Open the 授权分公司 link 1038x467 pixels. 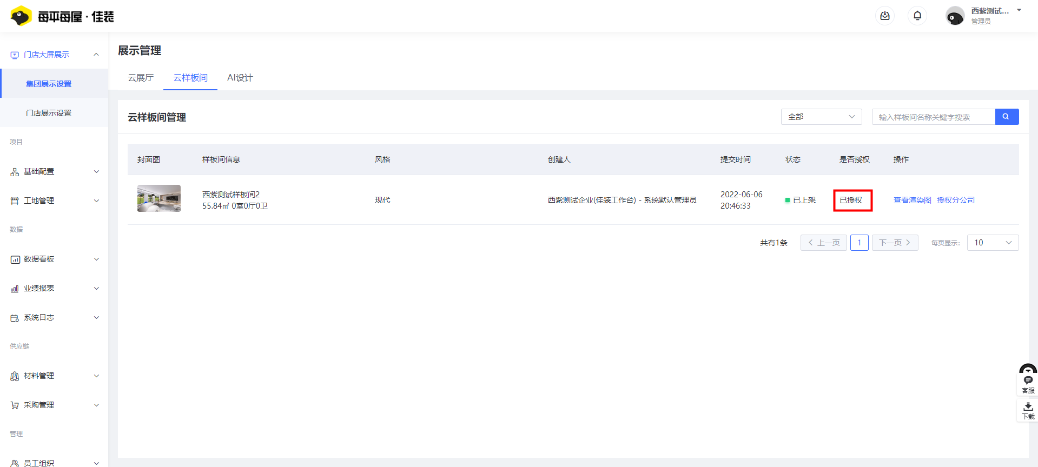pyautogui.click(x=955, y=200)
